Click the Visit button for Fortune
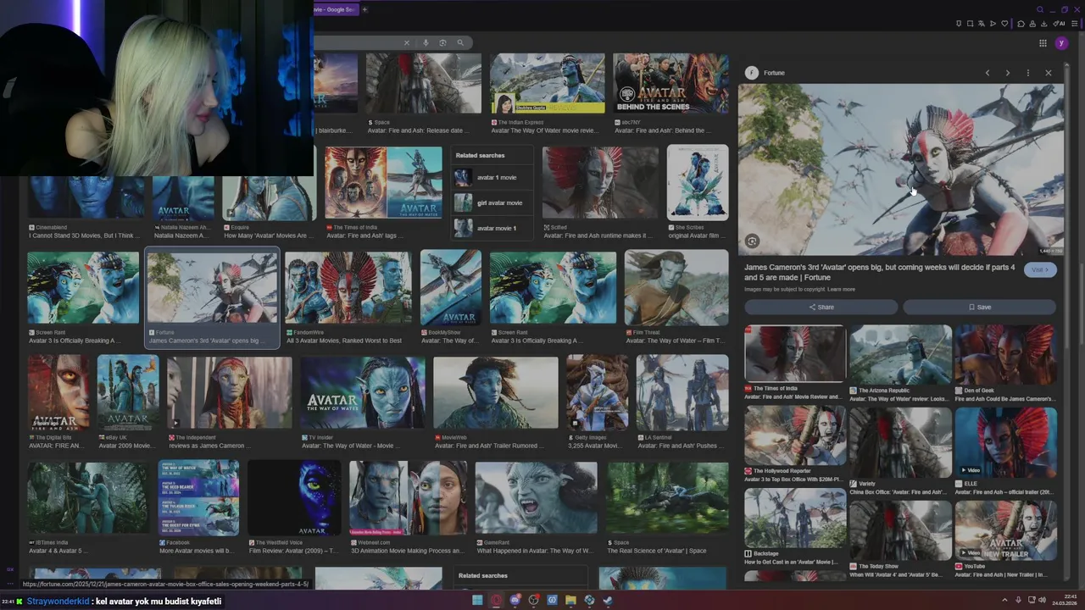Screen dimensions: 1085x610 tap(1040, 269)
